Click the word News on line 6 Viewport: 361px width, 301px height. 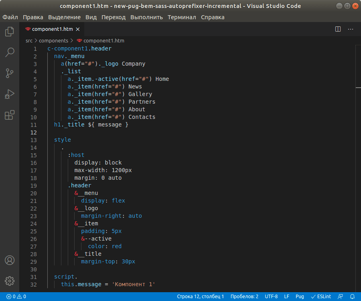(x=135, y=86)
